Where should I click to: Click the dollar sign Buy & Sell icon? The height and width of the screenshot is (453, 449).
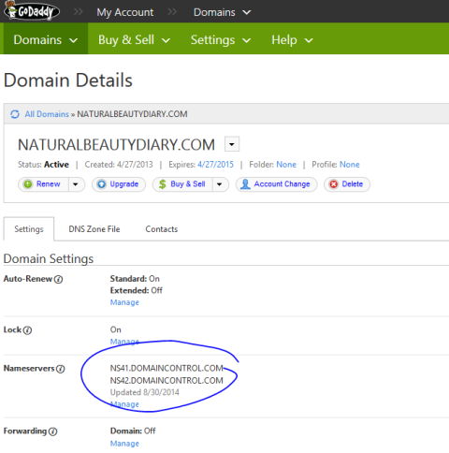162,184
